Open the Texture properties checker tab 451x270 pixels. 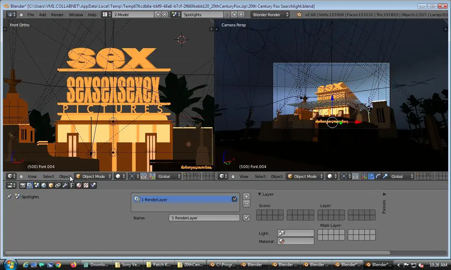[86, 185]
